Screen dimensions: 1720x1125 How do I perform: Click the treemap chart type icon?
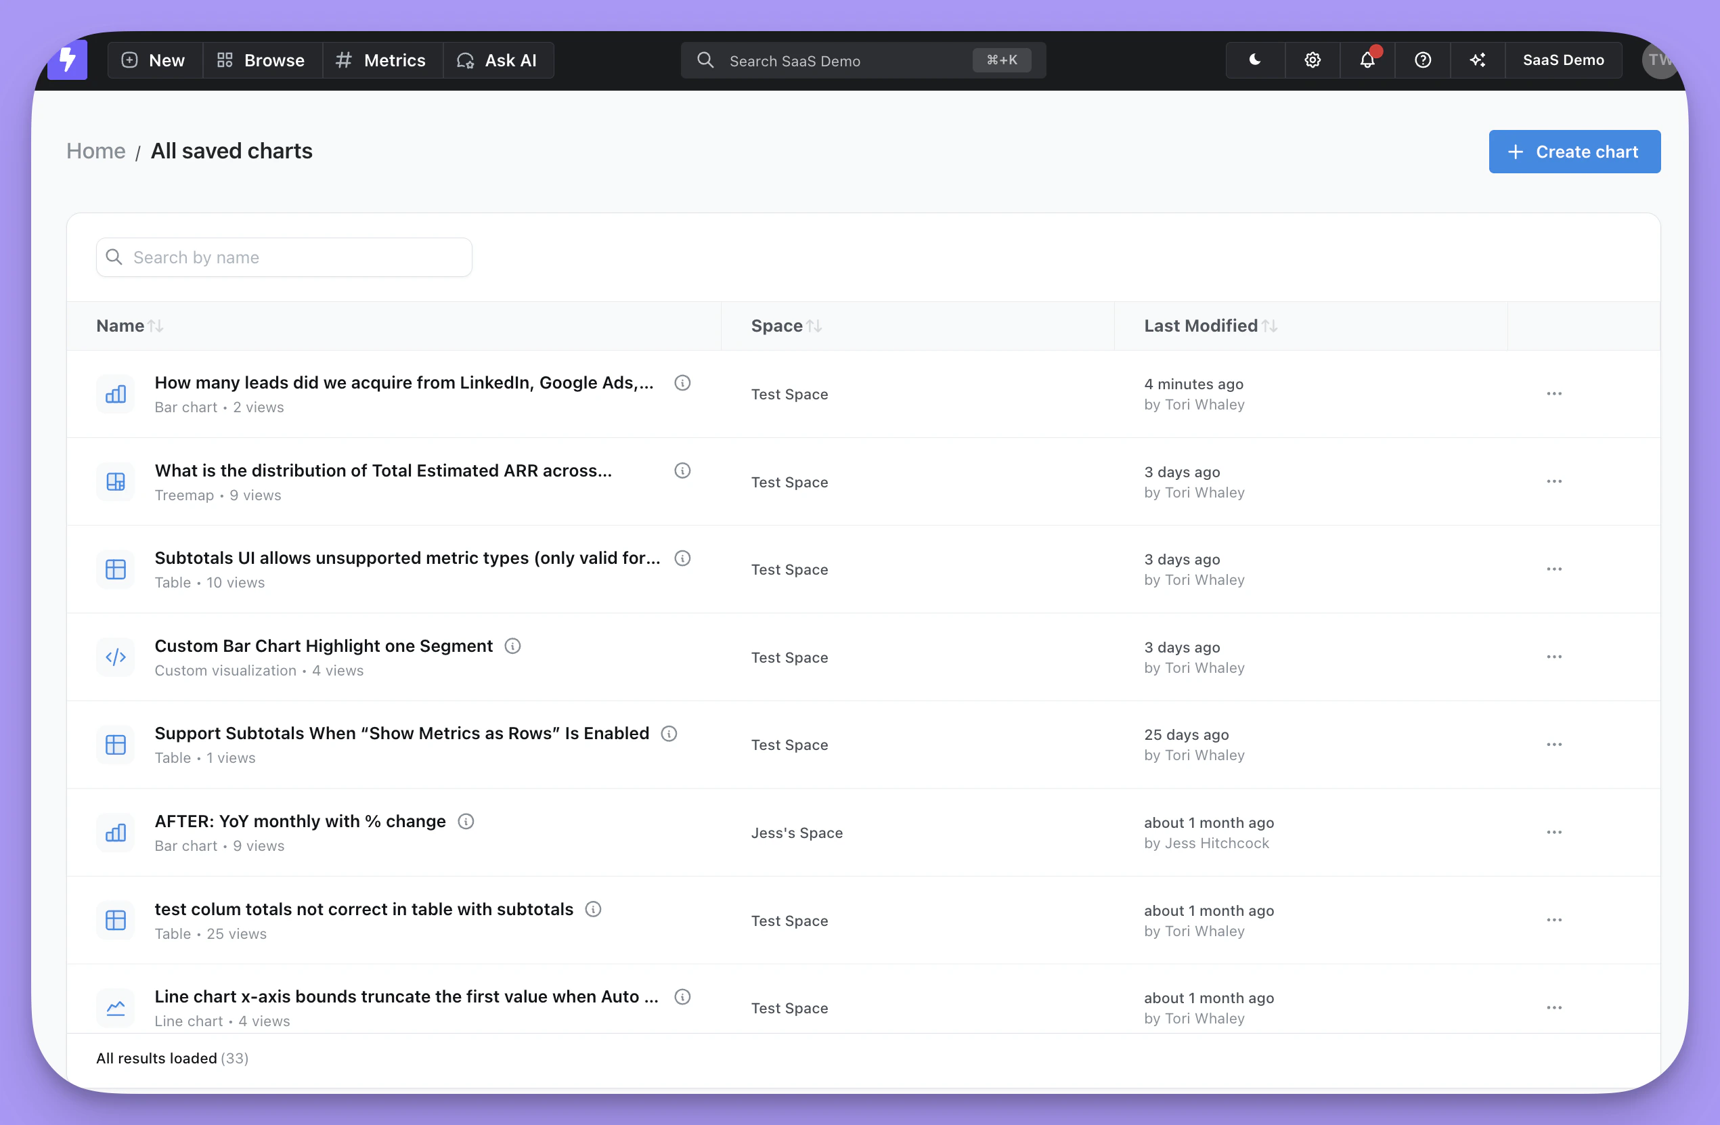[x=116, y=482]
